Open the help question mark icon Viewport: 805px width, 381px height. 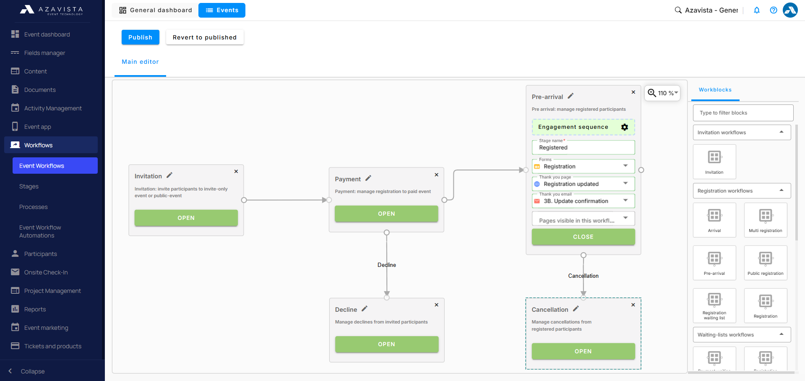(x=774, y=10)
